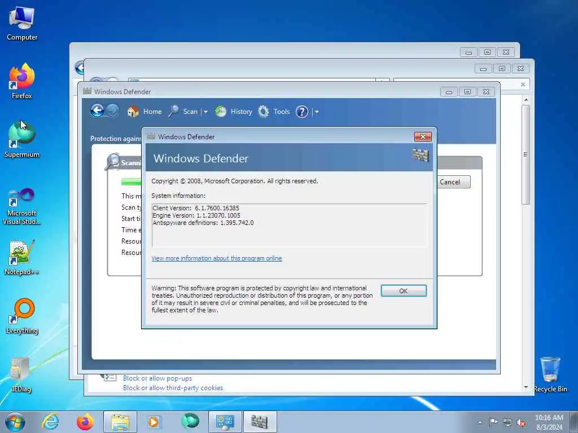Open the Windows Start menu orb
Image resolution: width=578 pixels, height=433 pixels.
click(15, 422)
